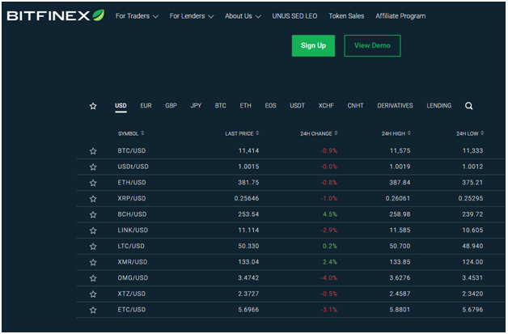Open the LINK/USD pair

click(x=133, y=230)
